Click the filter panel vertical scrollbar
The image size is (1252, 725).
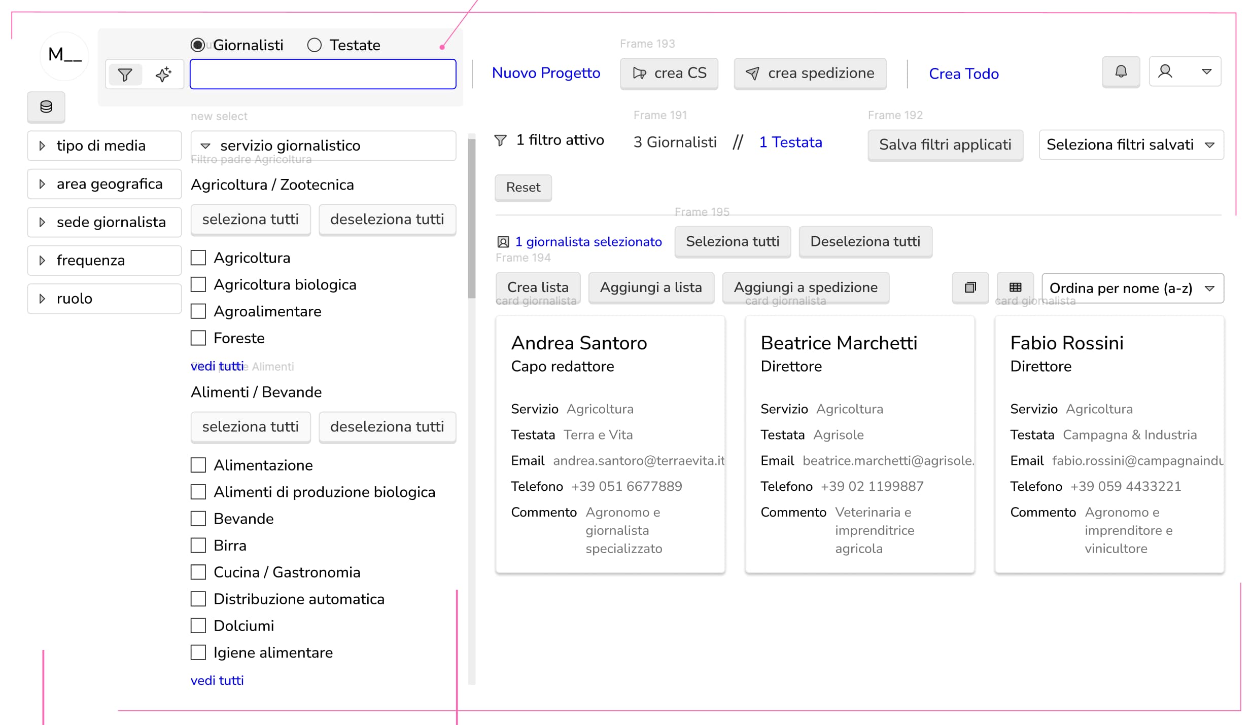[472, 218]
